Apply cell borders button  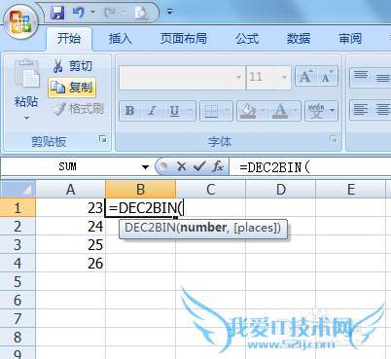(211, 111)
